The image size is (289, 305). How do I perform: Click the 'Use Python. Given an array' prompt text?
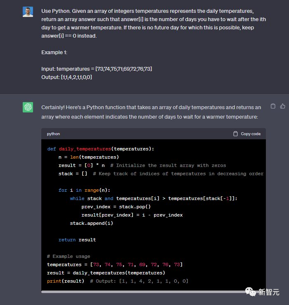tap(154, 23)
